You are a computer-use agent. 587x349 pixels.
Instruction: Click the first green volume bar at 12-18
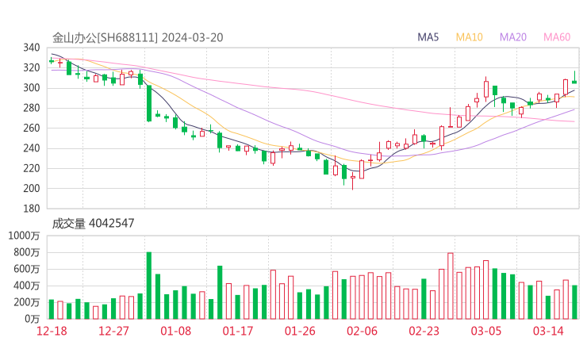click(52, 309)
